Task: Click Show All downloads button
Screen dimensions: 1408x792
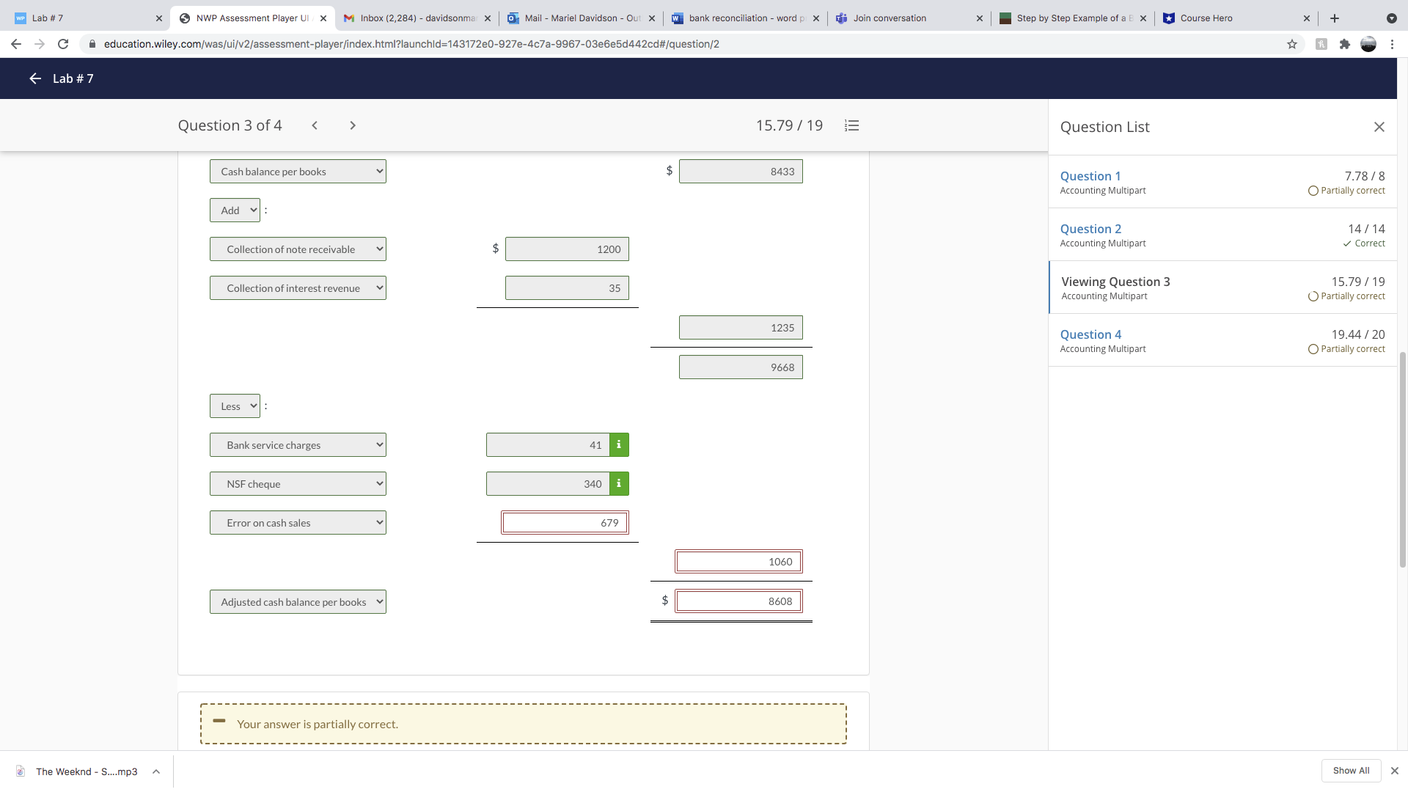Action: tap(1351, 771)
